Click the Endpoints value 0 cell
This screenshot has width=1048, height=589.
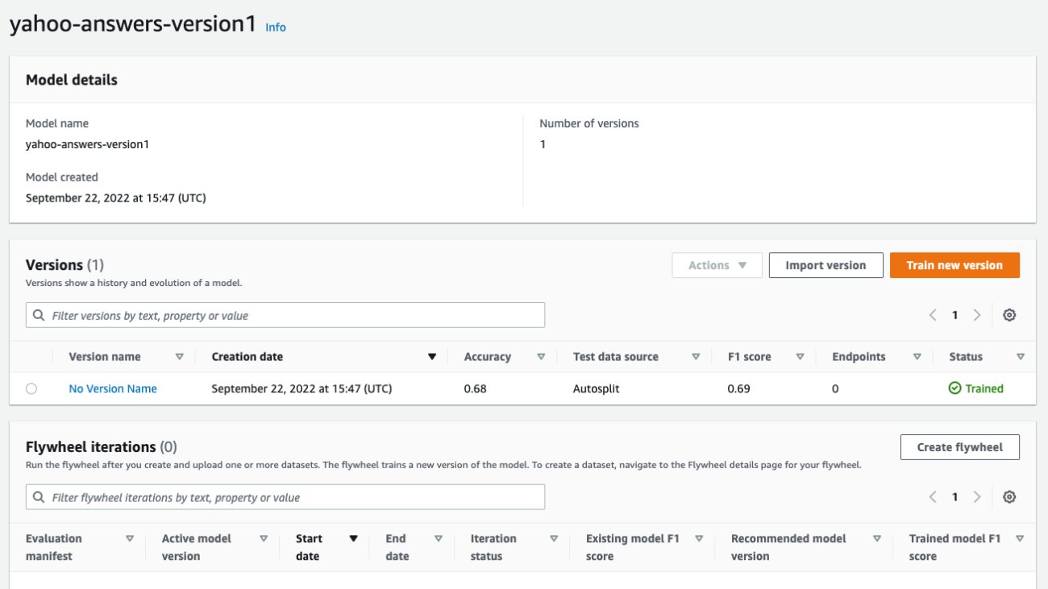coord(835,388)
